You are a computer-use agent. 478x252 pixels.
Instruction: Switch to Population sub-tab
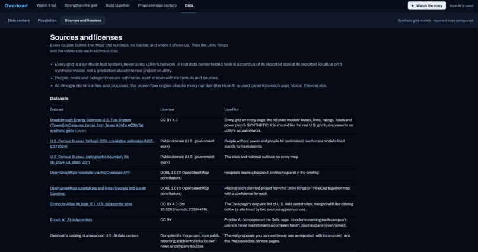point(47,20)
